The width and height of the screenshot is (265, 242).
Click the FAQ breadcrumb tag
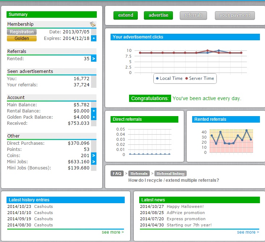point(117,173)
